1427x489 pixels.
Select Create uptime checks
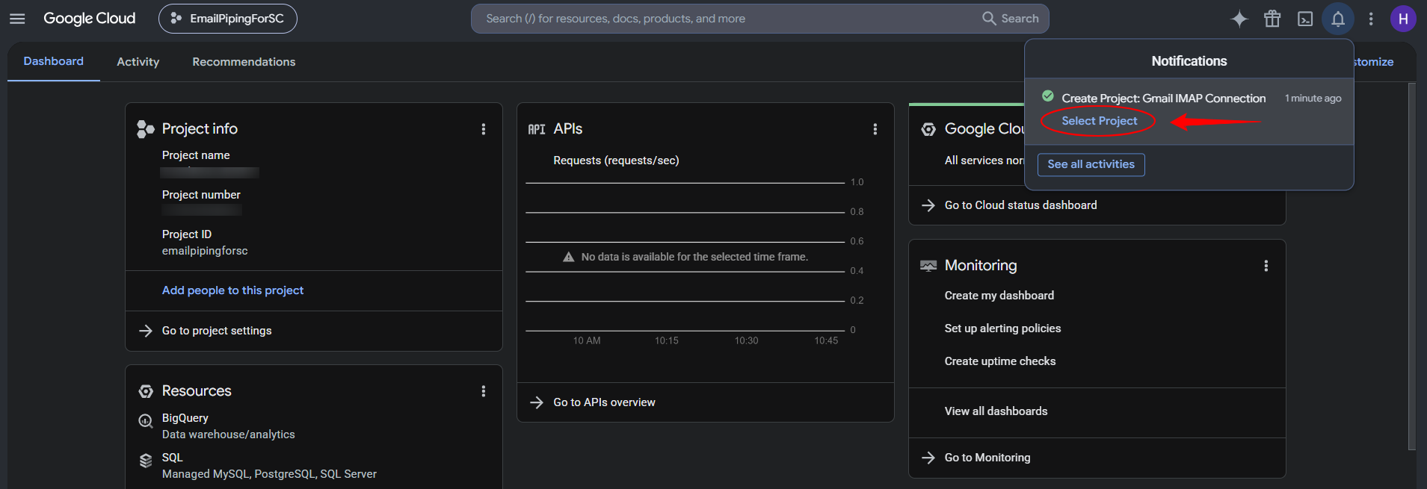click(1000, 361)
